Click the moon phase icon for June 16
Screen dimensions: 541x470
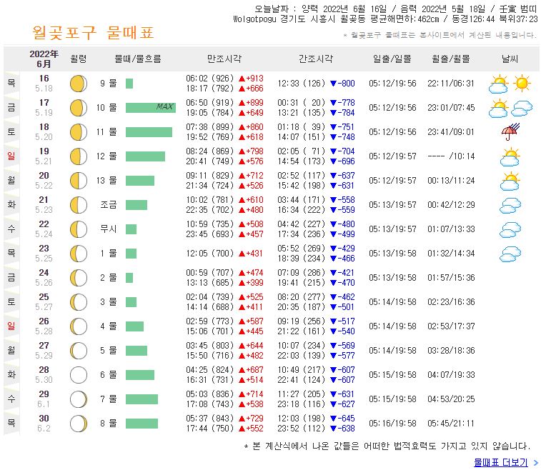(79, 84)
